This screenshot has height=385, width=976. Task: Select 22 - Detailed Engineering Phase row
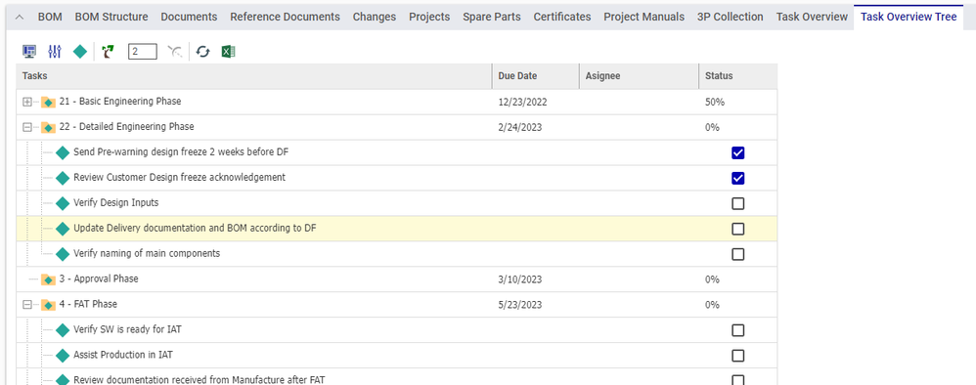(396, 127)
